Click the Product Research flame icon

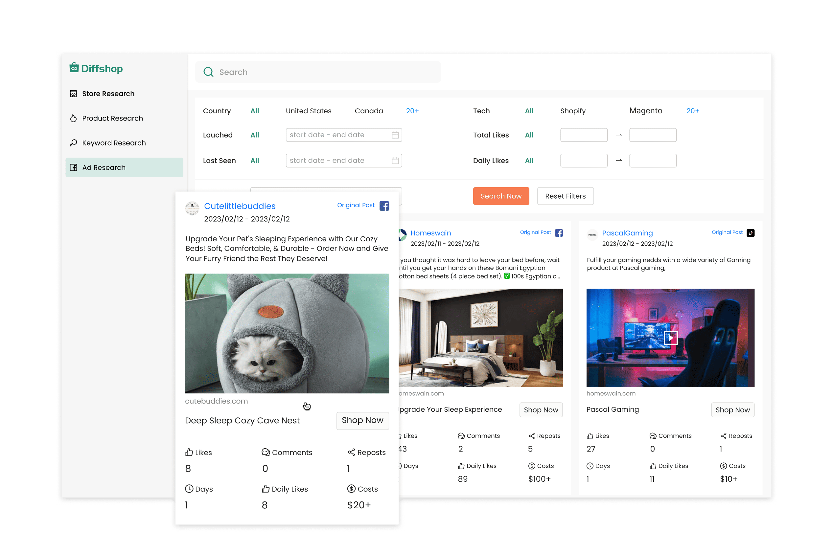(x=73, y=118)
